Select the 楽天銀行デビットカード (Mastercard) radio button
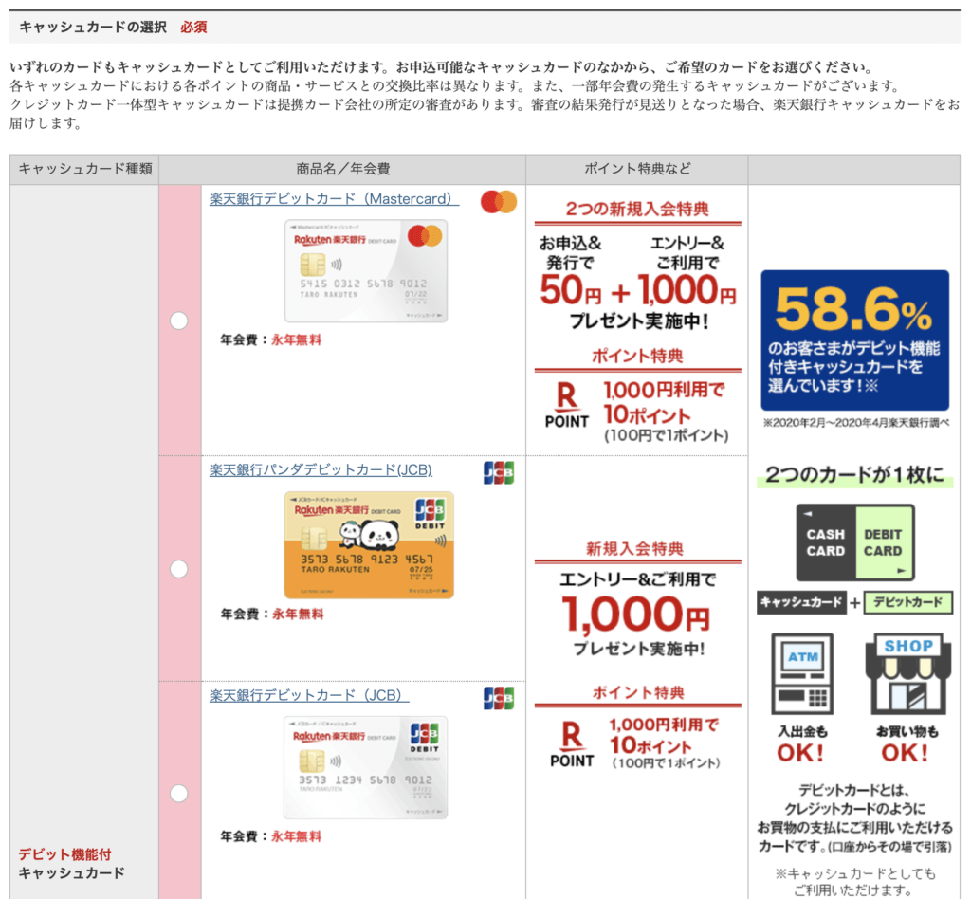This screenshot has width=971, height=899. click(x=179, y=321)
